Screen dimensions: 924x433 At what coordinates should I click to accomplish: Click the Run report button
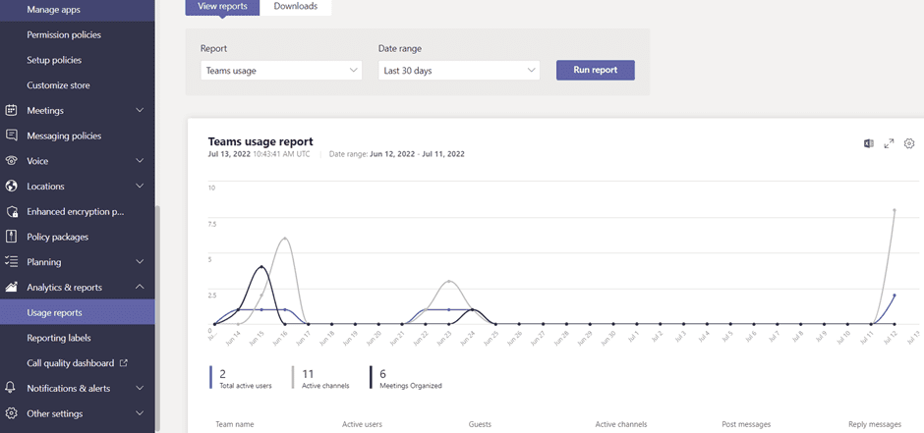click(595, 70)
